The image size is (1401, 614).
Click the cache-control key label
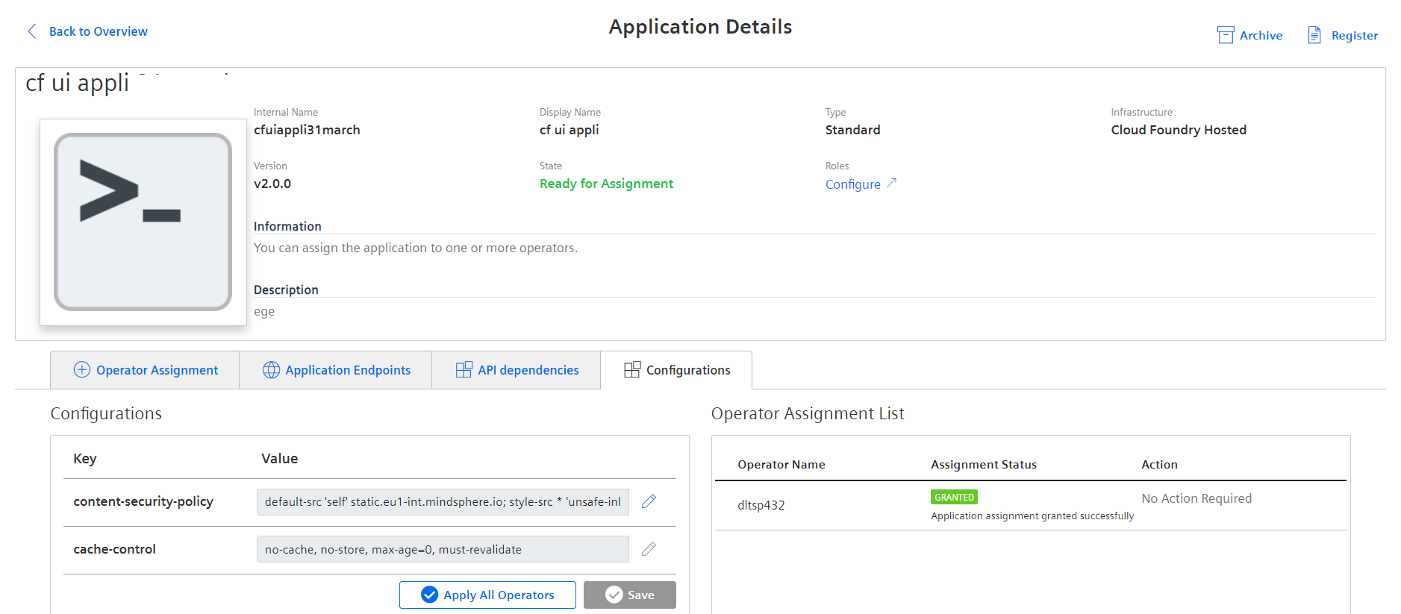pos(114,549)
